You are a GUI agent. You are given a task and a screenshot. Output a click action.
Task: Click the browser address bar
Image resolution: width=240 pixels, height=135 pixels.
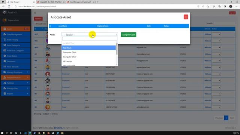106,6
